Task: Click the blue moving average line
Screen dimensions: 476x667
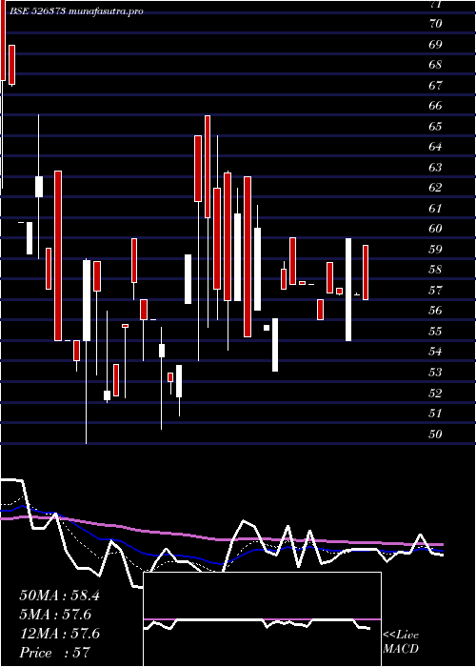Action: (x=221, y=562)
